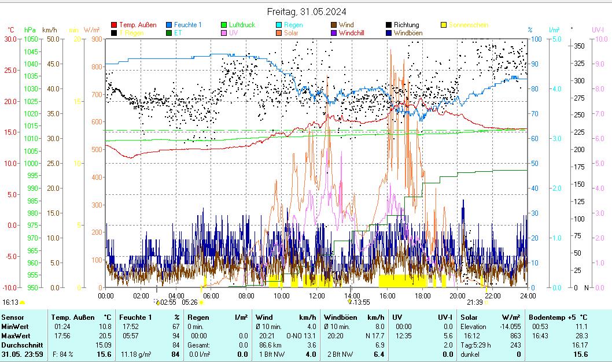
Task: Click the average temperature value 15.09
Action: (x=104, y=345)
